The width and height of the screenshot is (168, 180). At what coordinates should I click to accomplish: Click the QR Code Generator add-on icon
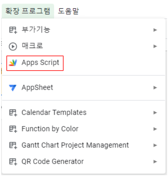tap(13, 162)
